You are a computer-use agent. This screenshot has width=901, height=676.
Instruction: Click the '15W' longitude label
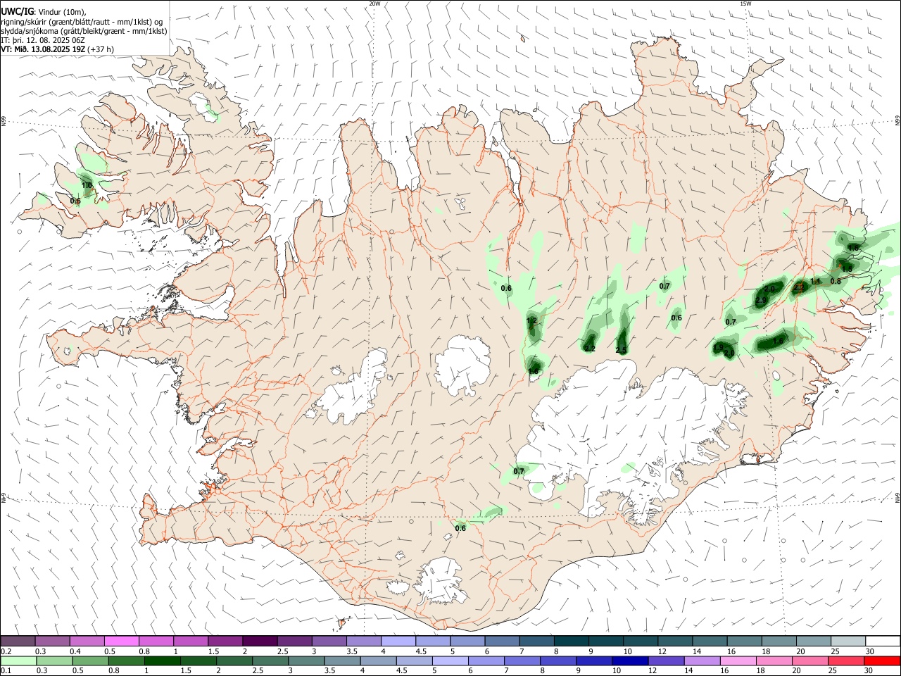(745, 4)
